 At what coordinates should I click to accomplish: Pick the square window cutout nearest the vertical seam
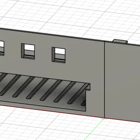coord(59,55)
